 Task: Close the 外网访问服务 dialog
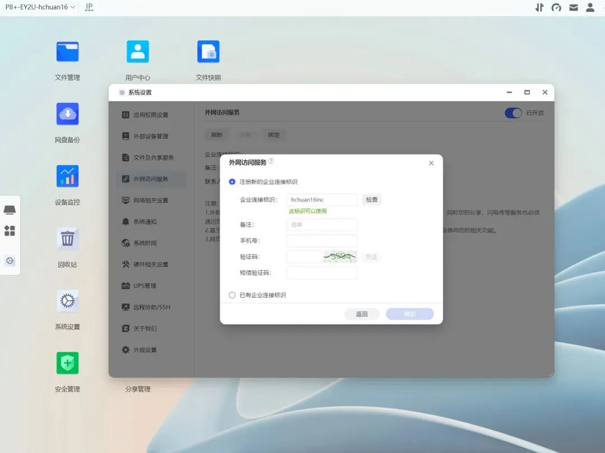click(431, 163)
